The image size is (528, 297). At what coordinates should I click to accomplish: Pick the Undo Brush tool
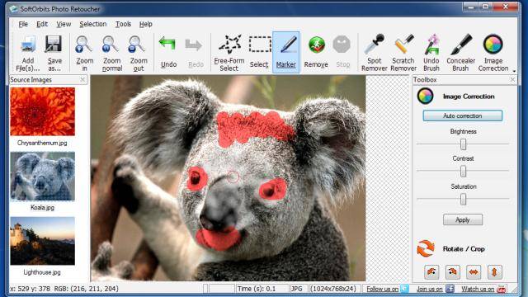[x=431, y=53]
